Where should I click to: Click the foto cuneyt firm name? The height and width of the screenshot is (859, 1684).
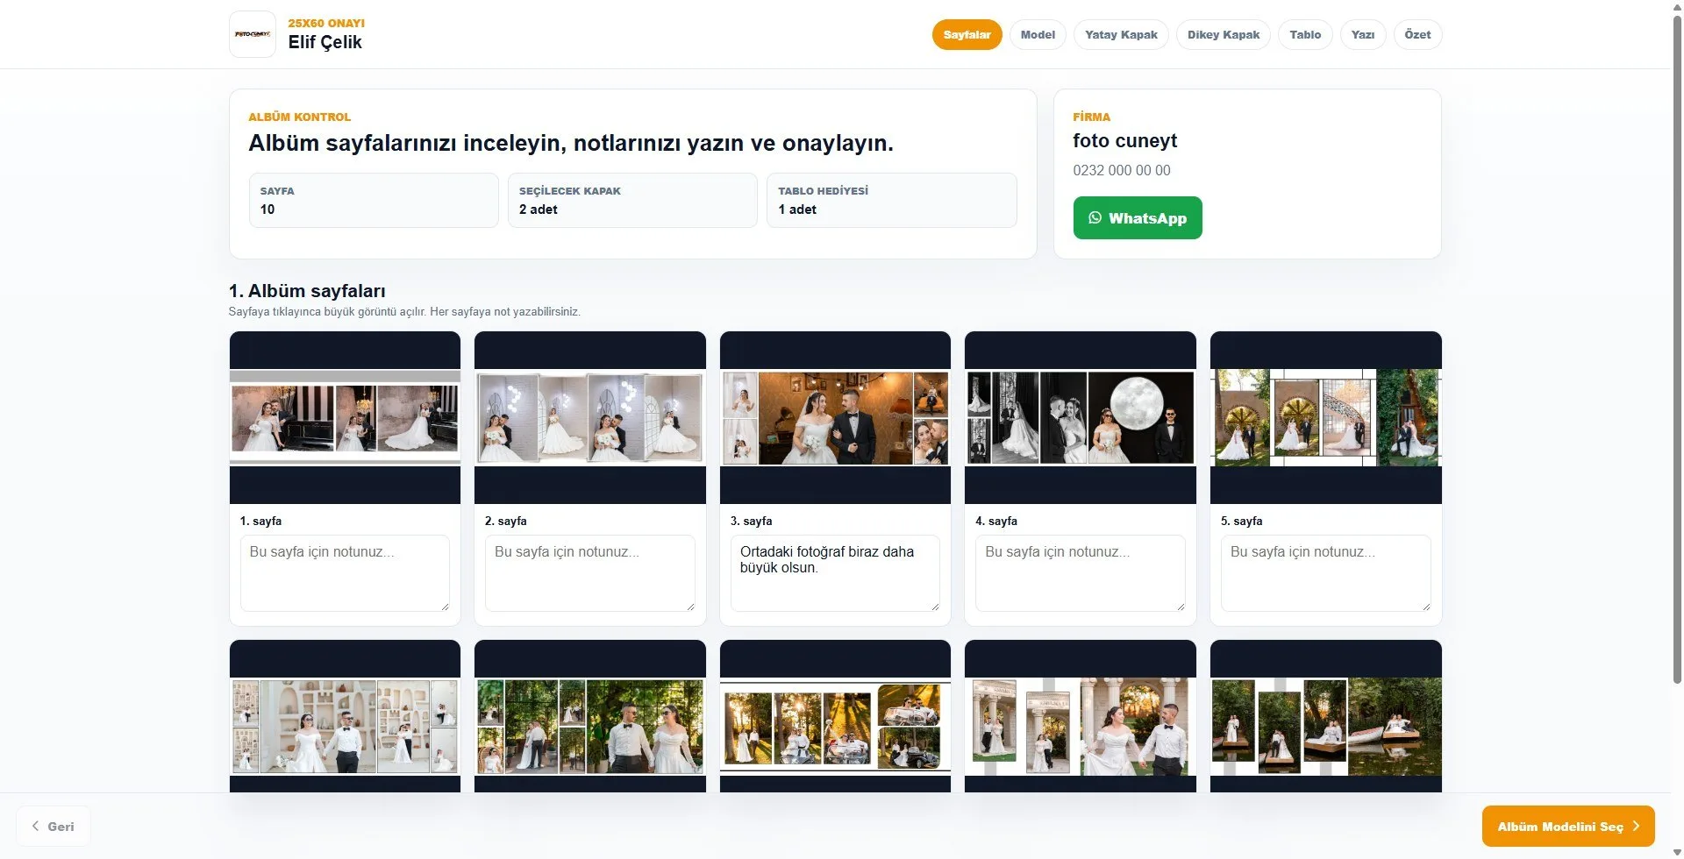(x=1124, y=140)
